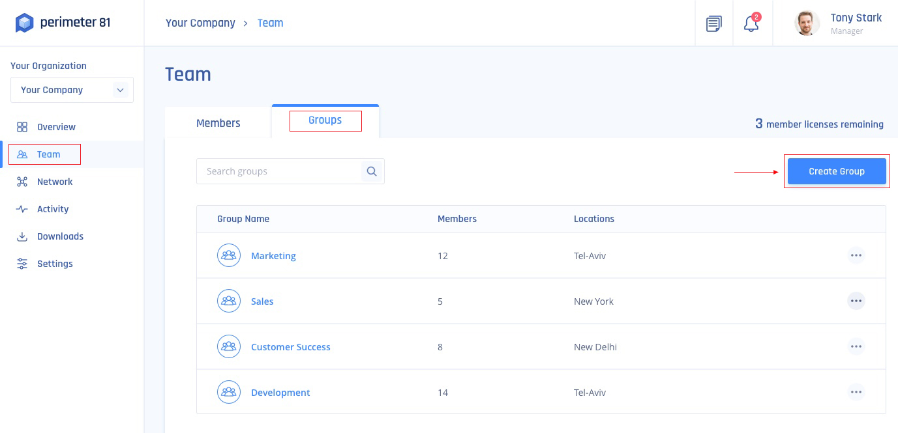Click the Marketing group icon
Viewport: 898px width, 433px height.
(229, 255)
